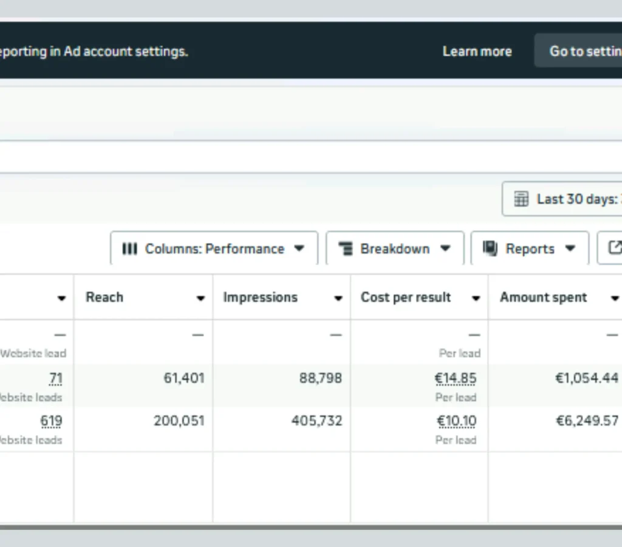This screenshot has height=547, width=622.
Task: Click the 71 website leads result
Action: pos(56,379)
